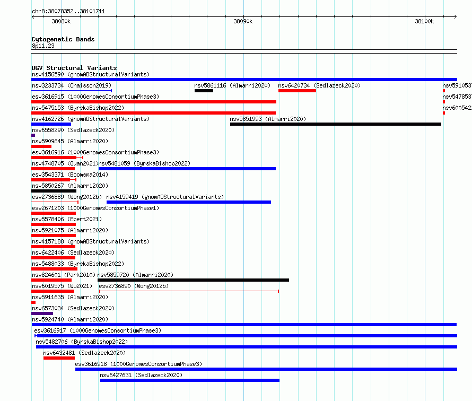Click the chr8:38078352..38101711 coordinates label
The image size is (472, 401).
click(68, 12)
